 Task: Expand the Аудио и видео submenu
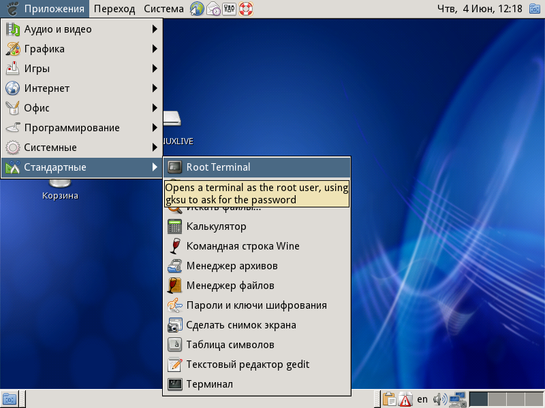coord(82,29)
